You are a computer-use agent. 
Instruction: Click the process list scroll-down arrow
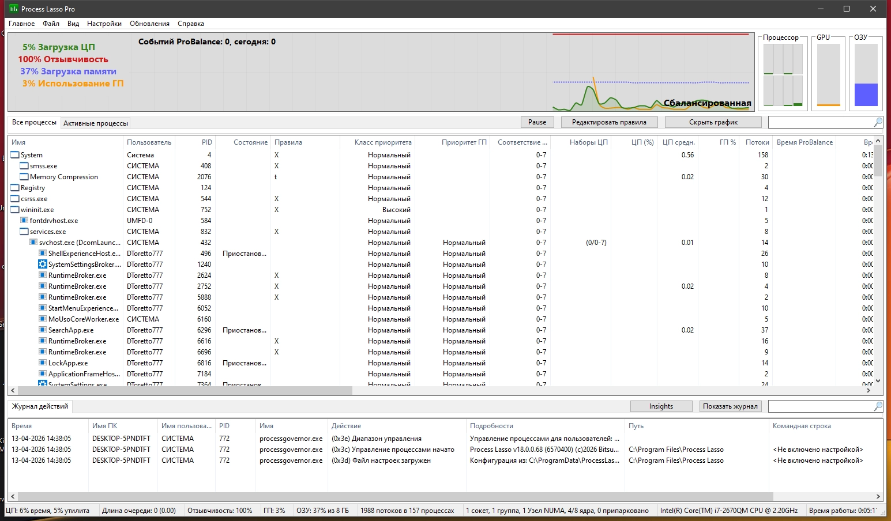(878, 381)
